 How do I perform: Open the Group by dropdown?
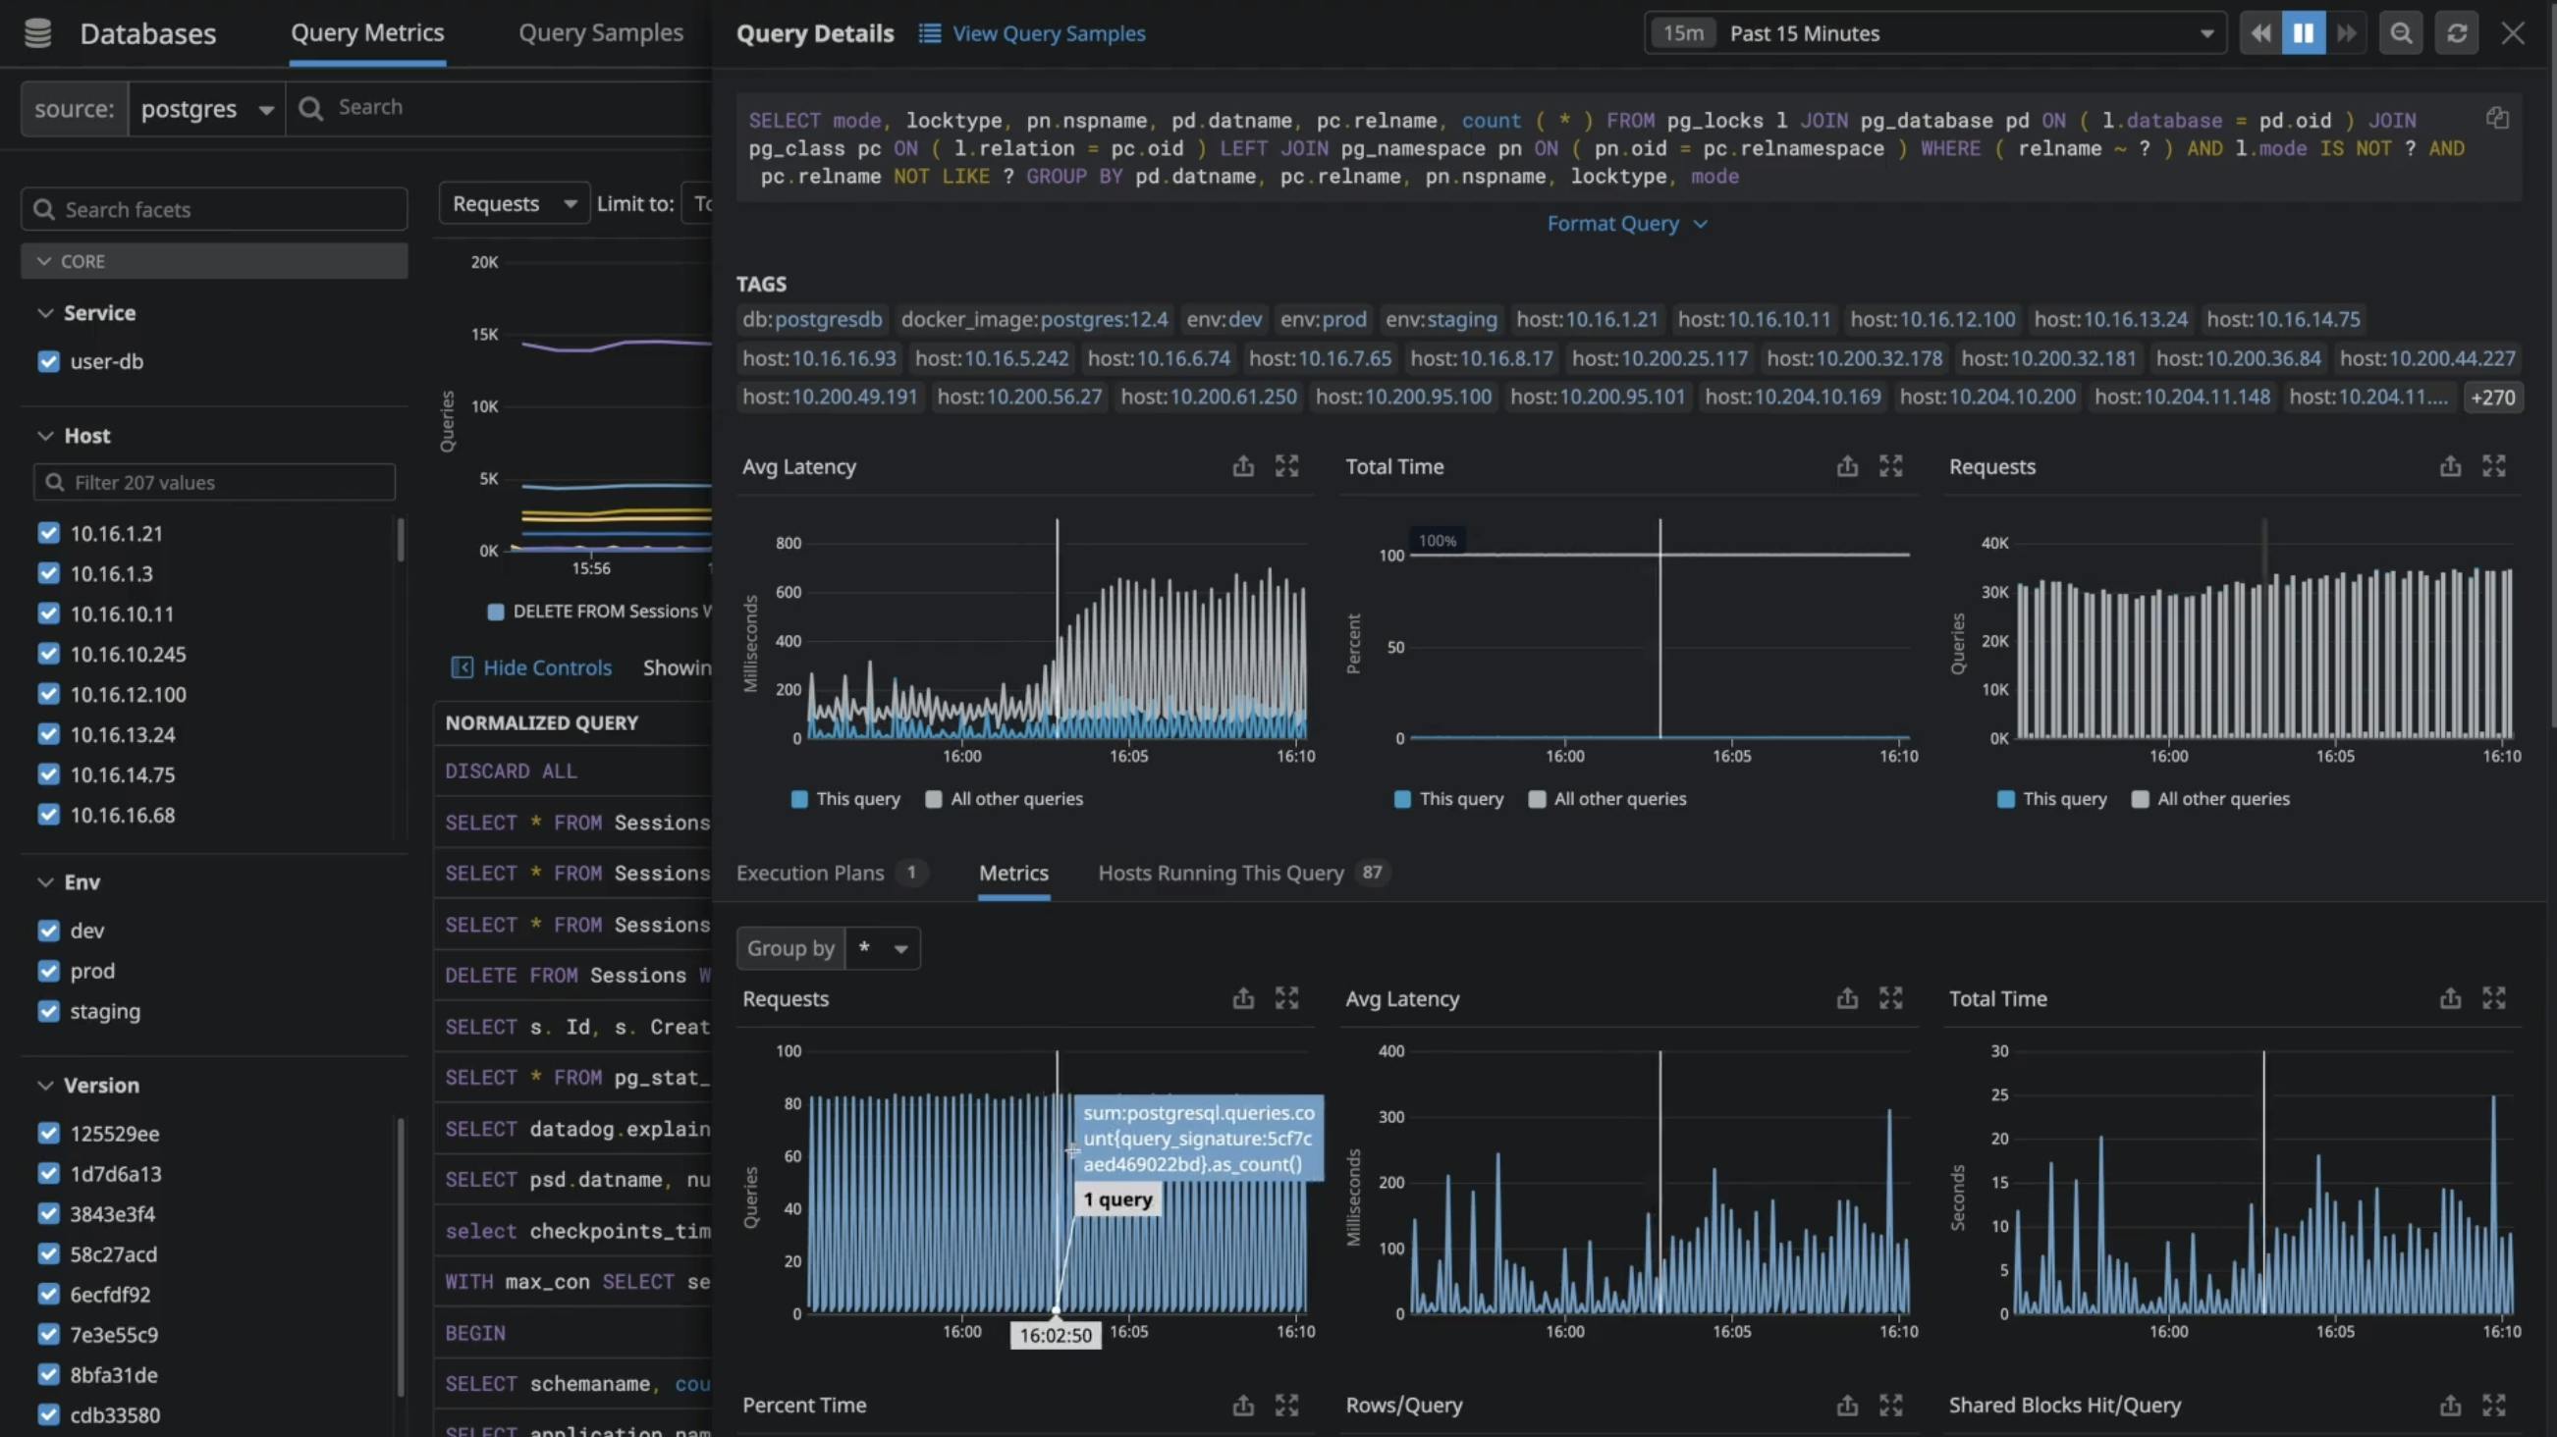point(883,948)
